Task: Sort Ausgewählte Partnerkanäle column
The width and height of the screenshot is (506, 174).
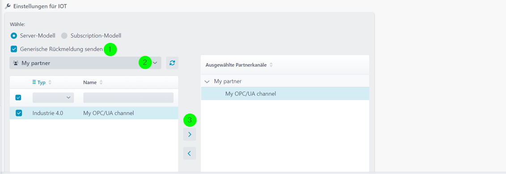Action: point(271,65)
